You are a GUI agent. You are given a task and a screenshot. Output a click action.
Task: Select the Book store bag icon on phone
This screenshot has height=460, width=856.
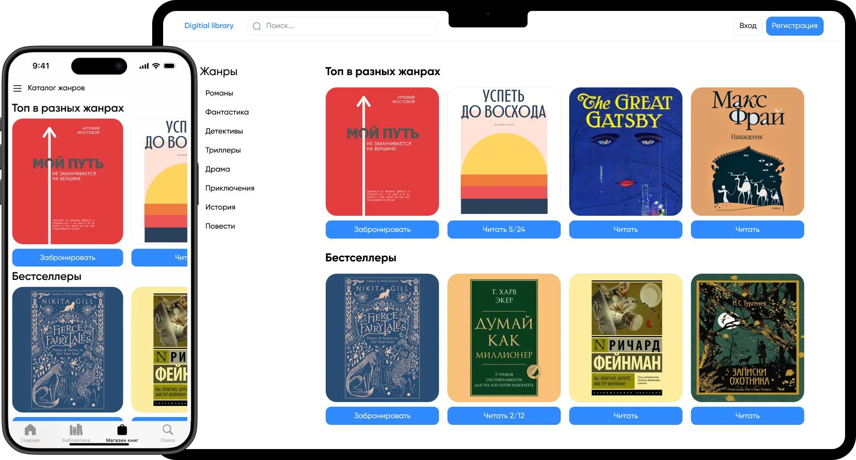122,430
